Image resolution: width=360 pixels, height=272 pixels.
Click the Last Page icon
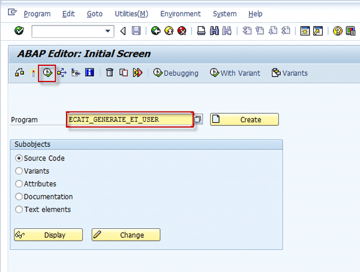click(x=286, y=31)
